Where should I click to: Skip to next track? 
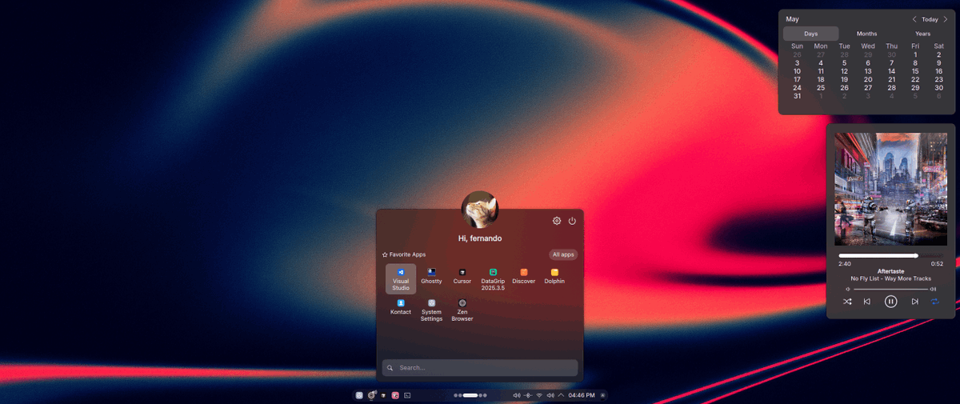click(x=914, y=302)
